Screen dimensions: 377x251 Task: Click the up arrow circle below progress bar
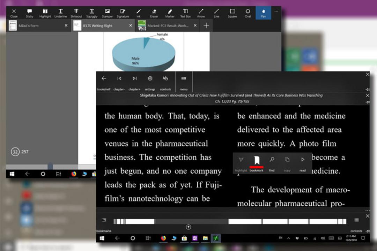coord(188,227)
